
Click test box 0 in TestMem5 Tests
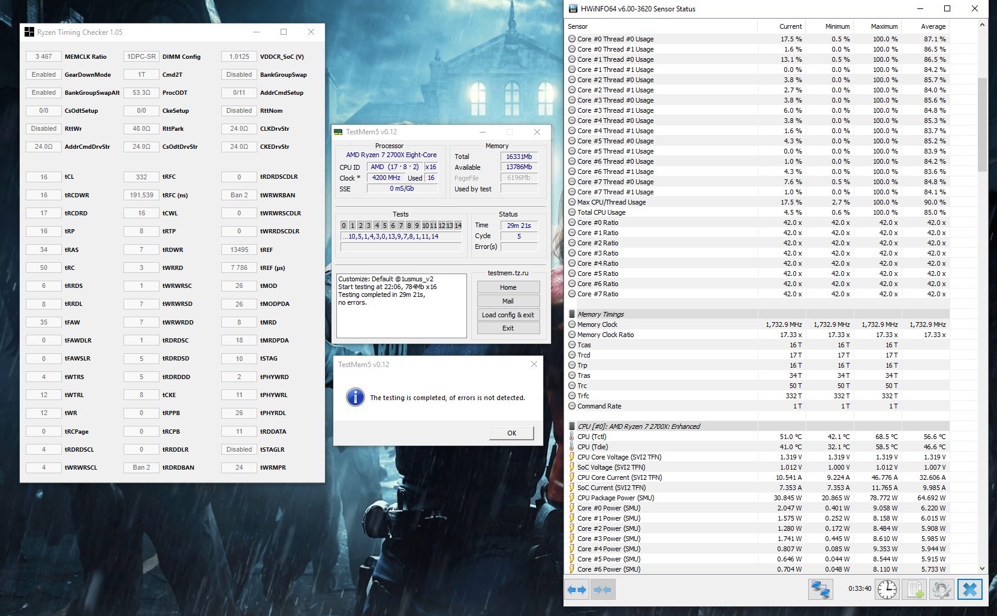point(344,226)
